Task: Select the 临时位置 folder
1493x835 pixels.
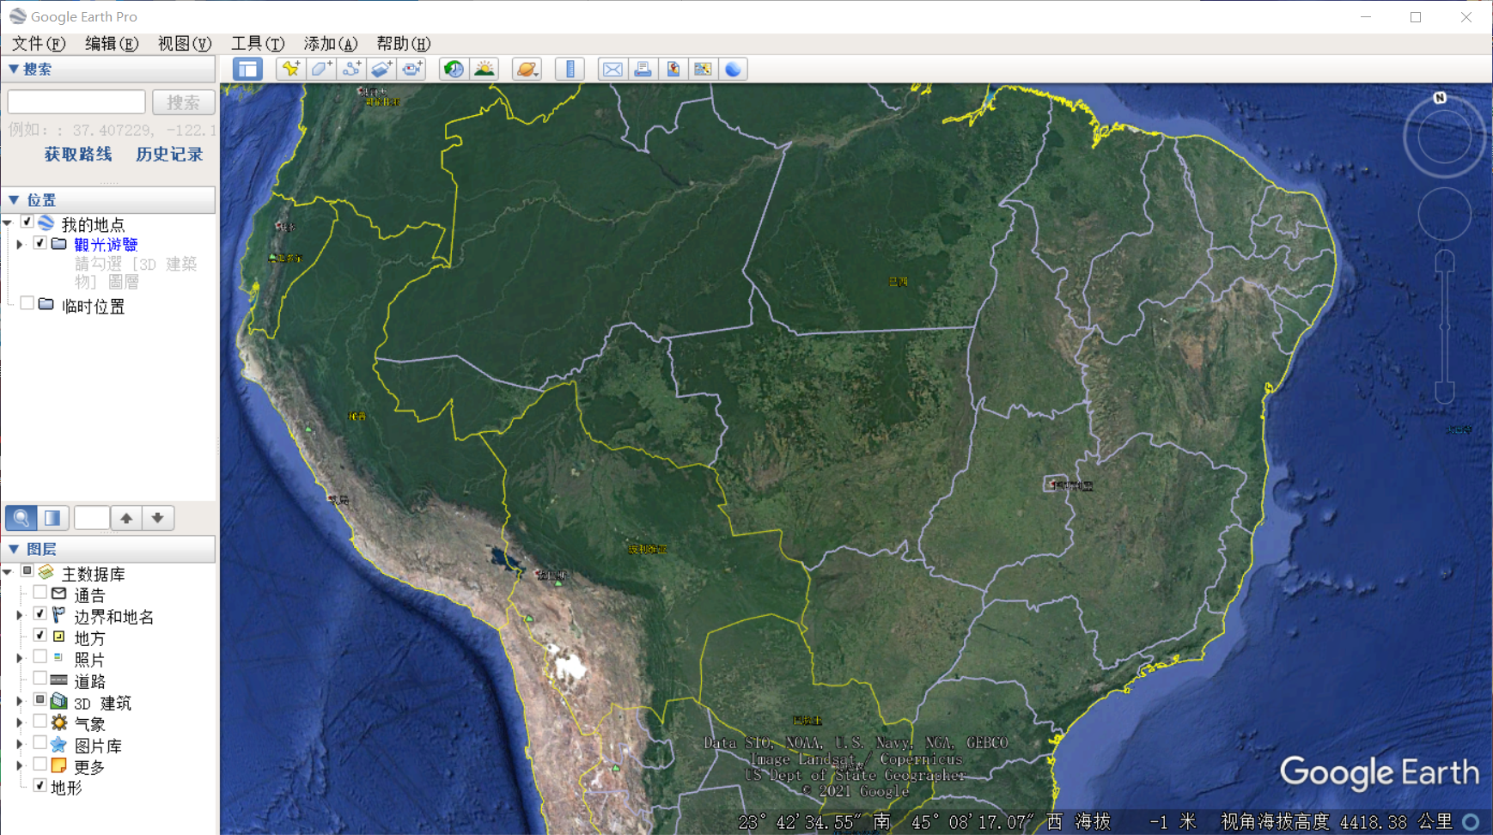Action: pyautogui.click(x=94, y=306)
